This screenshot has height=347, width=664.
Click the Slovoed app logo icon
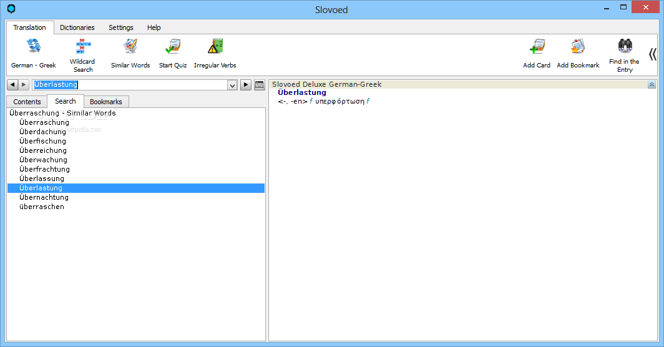point(11,9)
